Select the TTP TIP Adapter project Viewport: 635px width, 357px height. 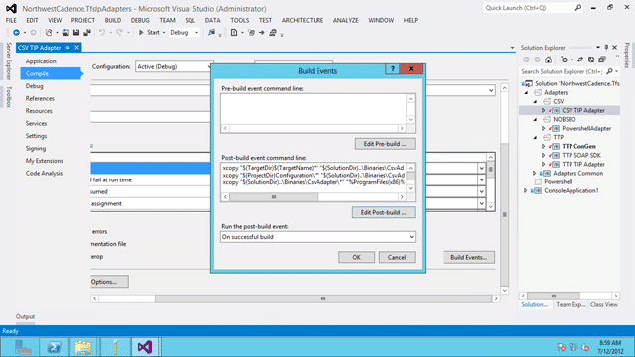coord(583,164)
